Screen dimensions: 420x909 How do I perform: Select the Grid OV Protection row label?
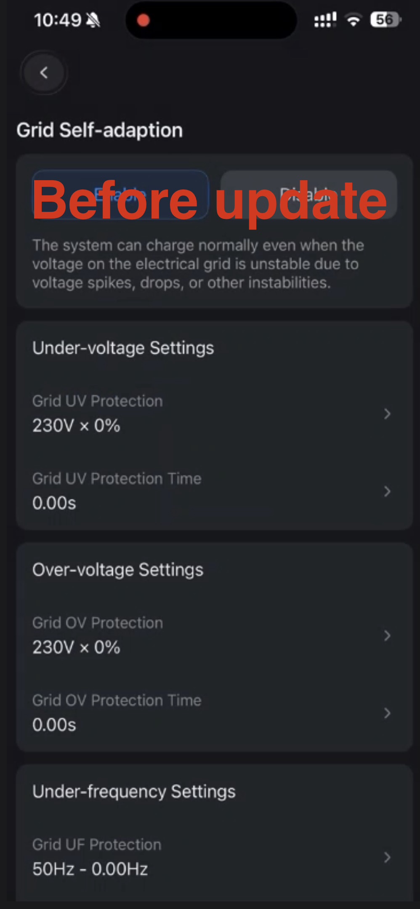pos(98,623)
